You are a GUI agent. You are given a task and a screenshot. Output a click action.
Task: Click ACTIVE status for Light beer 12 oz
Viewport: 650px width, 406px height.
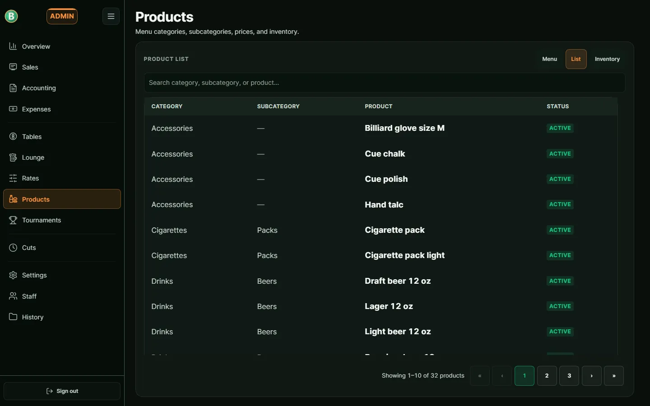(x=560, y=332)
